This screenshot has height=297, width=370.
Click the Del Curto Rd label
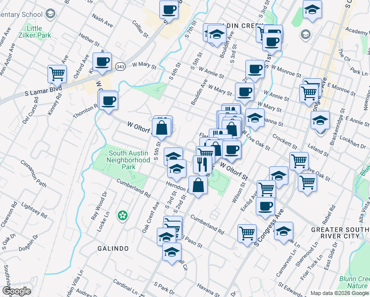(31, 110)
